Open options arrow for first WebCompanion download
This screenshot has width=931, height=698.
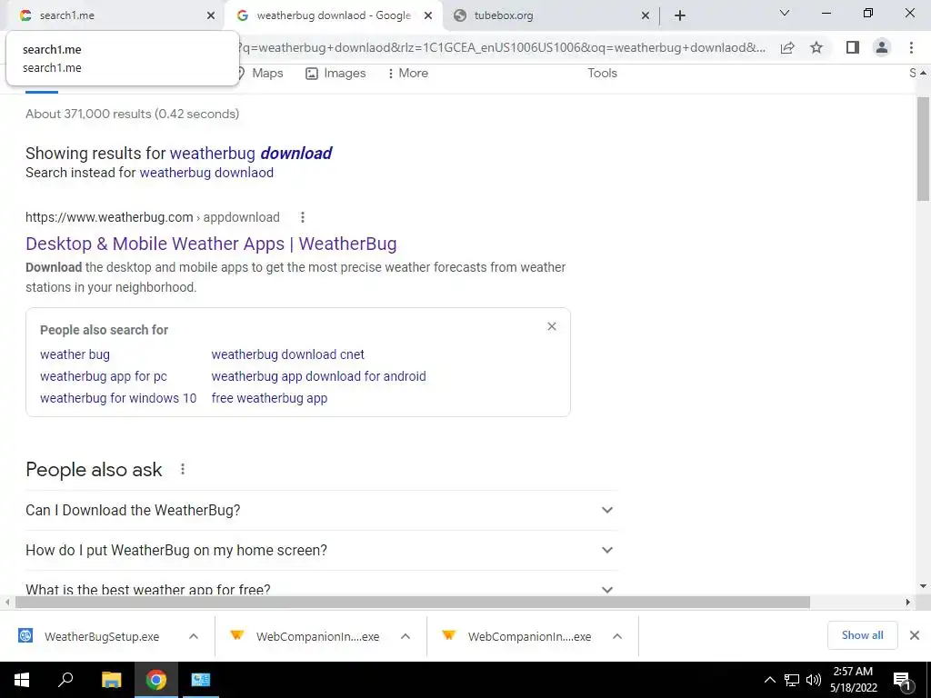click(x=405, y=636)
